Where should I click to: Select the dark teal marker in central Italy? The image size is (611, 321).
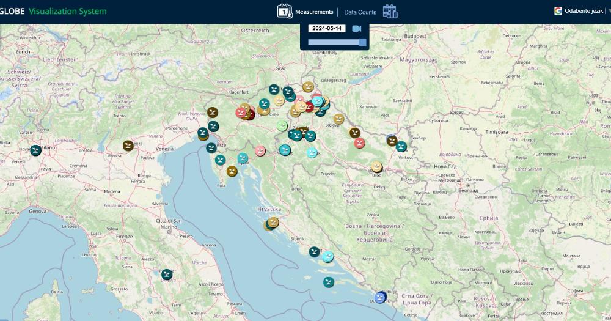[x=167, y=275]
